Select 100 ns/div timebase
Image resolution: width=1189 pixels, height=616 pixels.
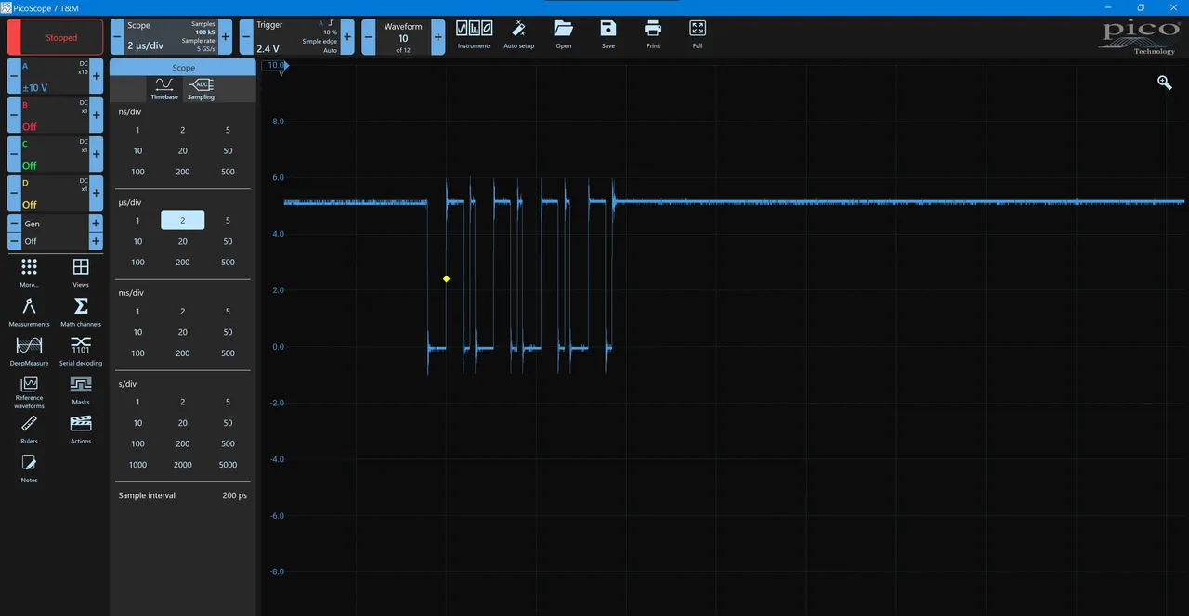click(137, 172)
